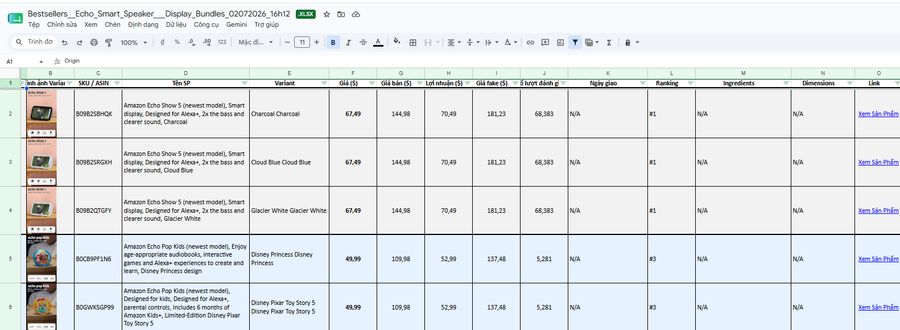Open Xem Sản Phẩm link for B09B2SRGXH
900x330 pixels.
(x=878, y=162)
